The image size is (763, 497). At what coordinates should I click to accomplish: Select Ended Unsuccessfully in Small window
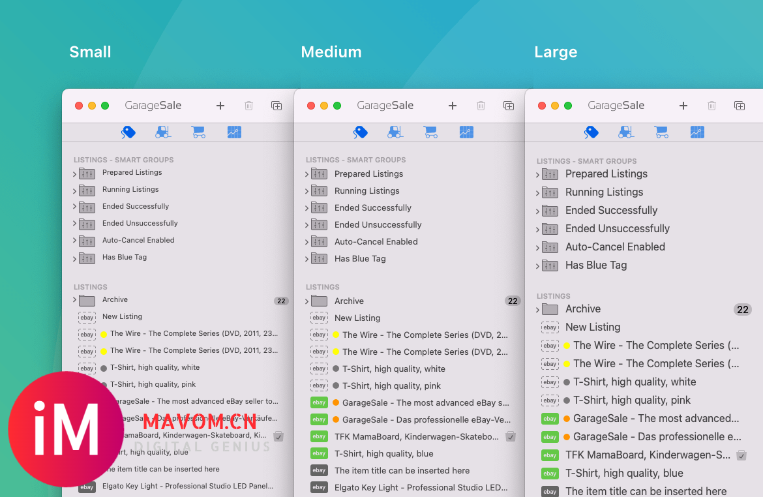140,223
